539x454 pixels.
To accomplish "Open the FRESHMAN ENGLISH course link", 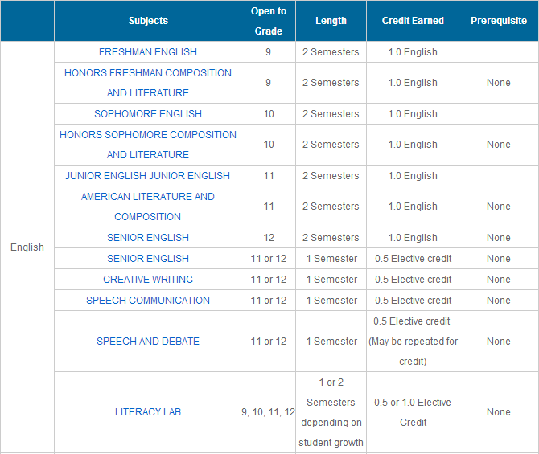I will coord(147,52).
